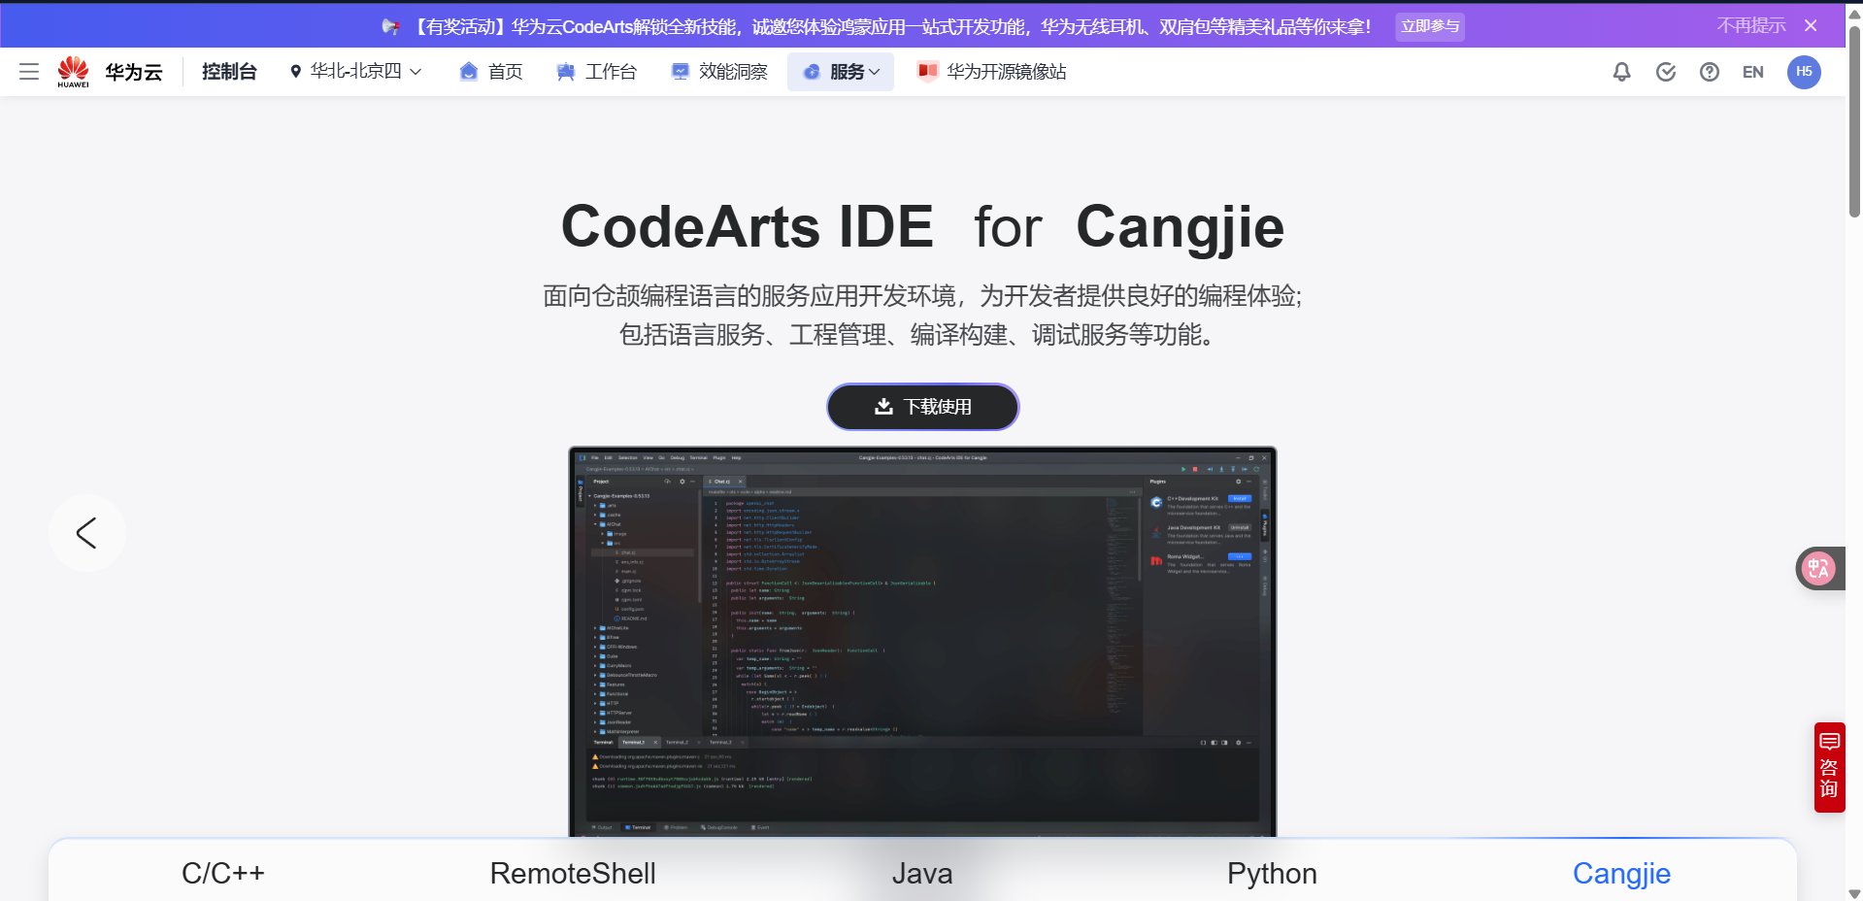
Task: Click the task check circle icon
Action: (1666, 72)
